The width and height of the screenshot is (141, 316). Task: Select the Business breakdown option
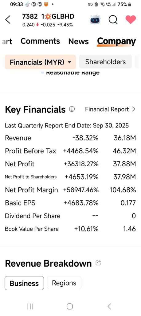coord(24,283)
